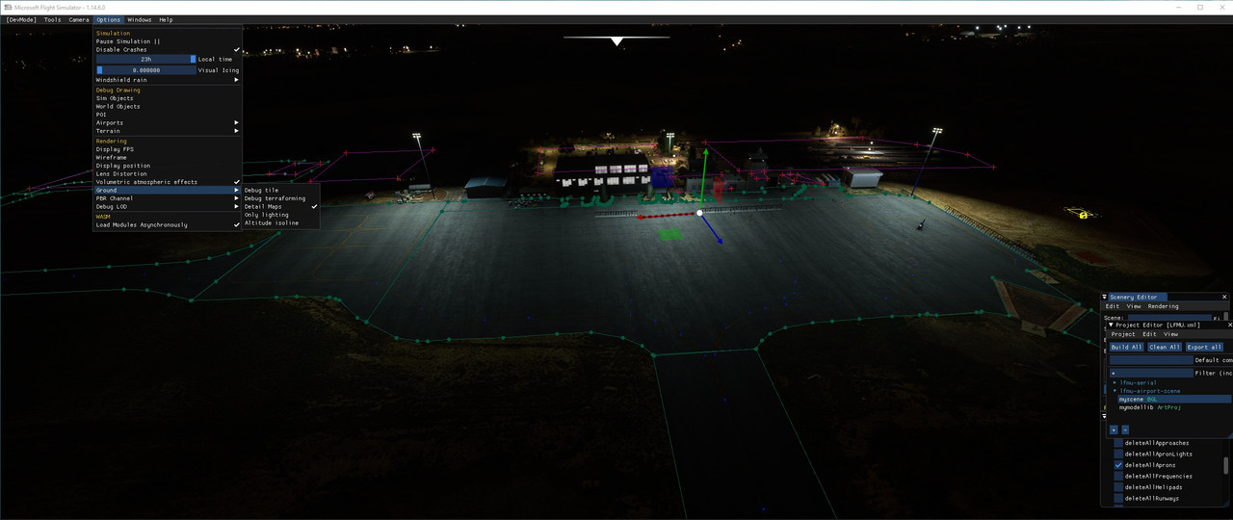
Task: Toggle Sim Objects debug drawing
Action: click(x=168, y=98)
